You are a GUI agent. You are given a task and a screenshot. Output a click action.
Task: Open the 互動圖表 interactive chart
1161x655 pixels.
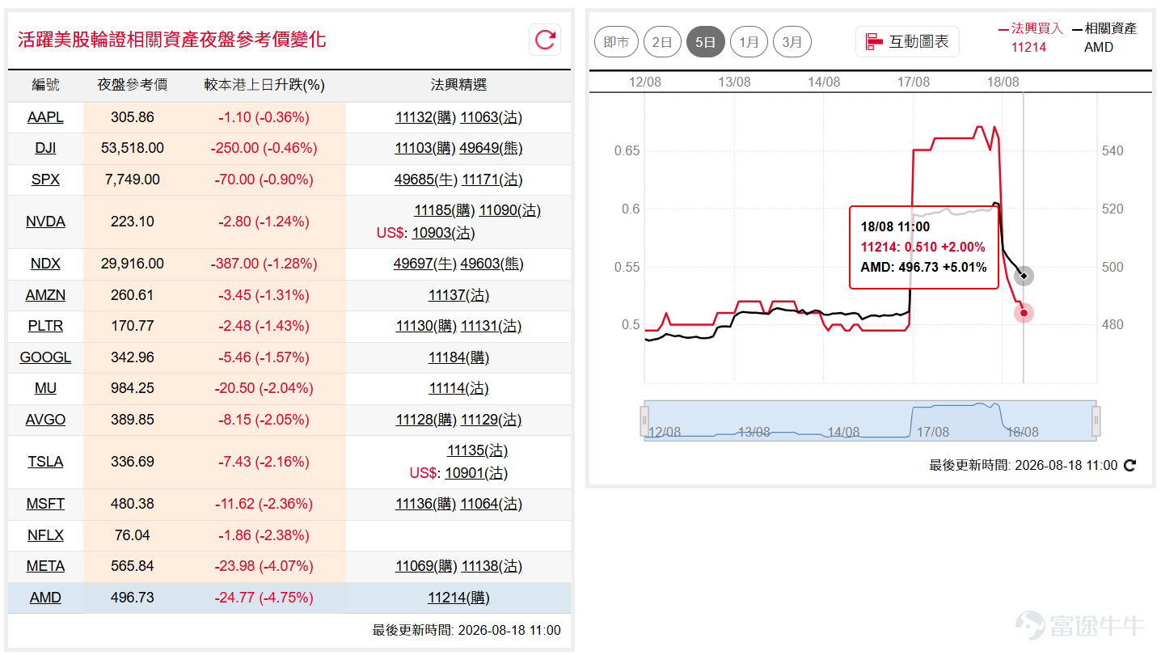click(907, 41)
